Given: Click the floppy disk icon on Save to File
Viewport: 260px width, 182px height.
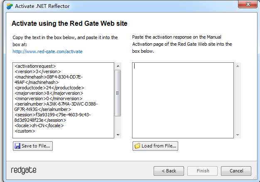Looking at the screenshot, I should 17,146.
